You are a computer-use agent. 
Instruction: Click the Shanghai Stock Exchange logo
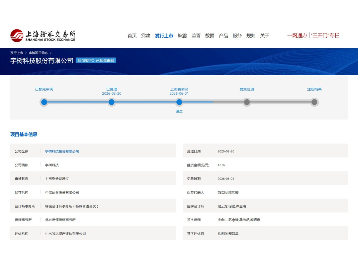[43, 35]
